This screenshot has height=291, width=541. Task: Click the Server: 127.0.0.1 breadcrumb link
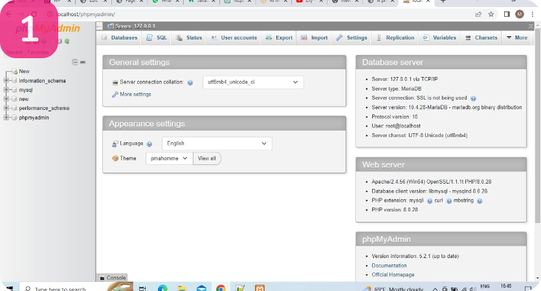pyautogui.click(x=135, y=27)
